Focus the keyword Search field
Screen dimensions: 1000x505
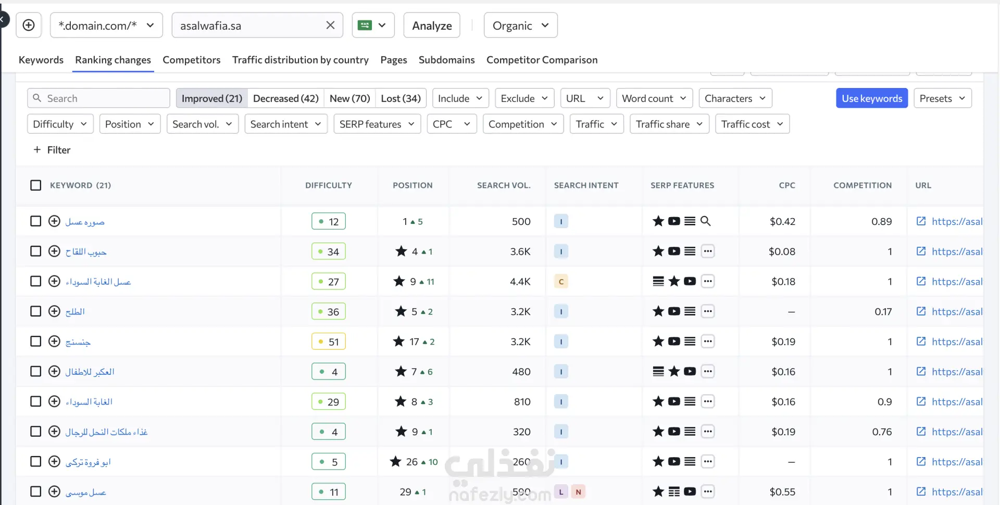point(104,98)
